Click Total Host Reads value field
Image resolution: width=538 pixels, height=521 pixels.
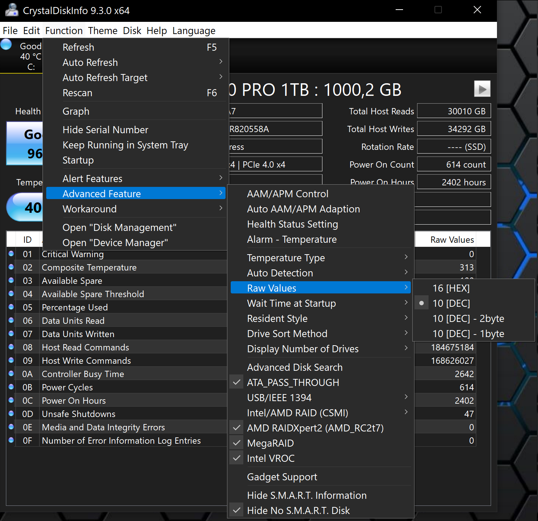pyautogui.click(x=454, y=111)
